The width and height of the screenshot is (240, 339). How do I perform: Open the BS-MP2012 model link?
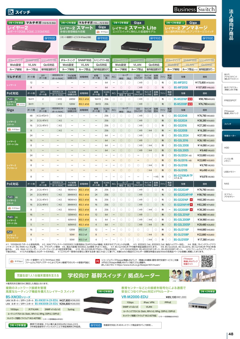click(x=181, y=83)
